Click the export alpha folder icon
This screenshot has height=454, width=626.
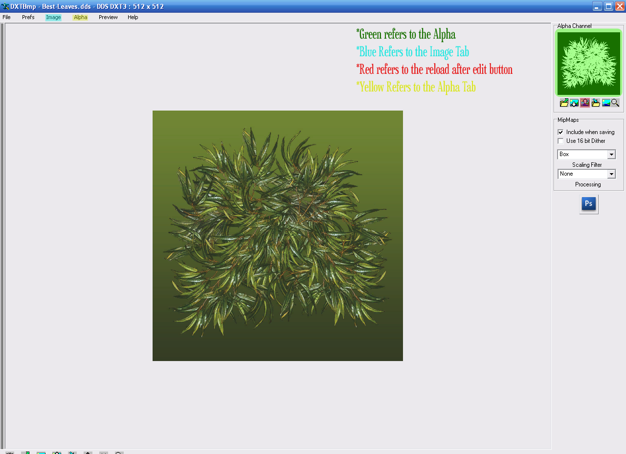pos(564,103)
